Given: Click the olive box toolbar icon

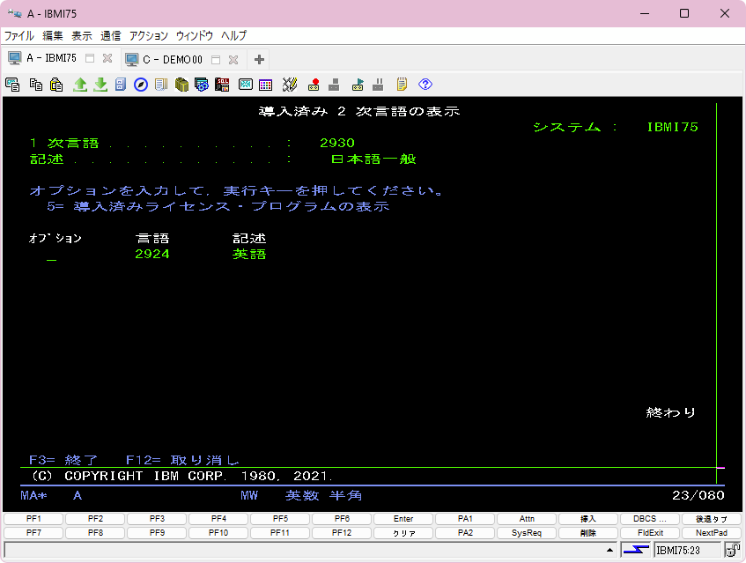Looking at the screenshot, I should click(x=181, y=85).
